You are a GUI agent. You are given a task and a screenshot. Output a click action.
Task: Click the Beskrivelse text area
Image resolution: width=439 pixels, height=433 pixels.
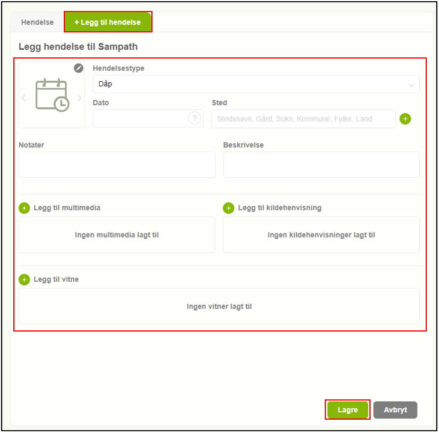(321, 165)
